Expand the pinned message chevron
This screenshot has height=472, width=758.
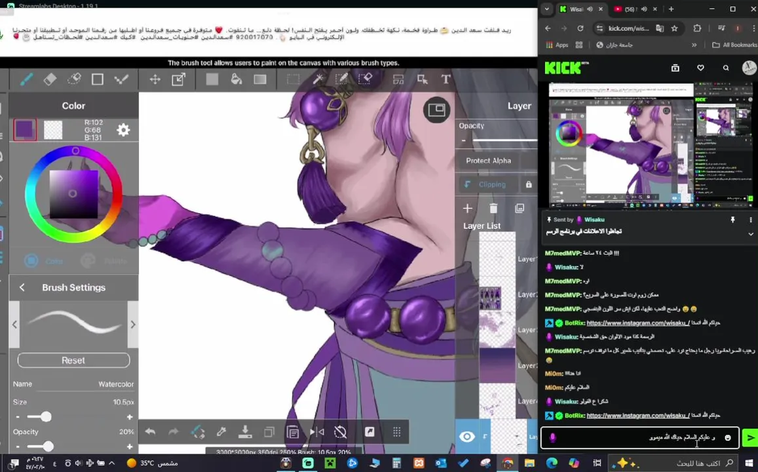(x=750, y=234)
